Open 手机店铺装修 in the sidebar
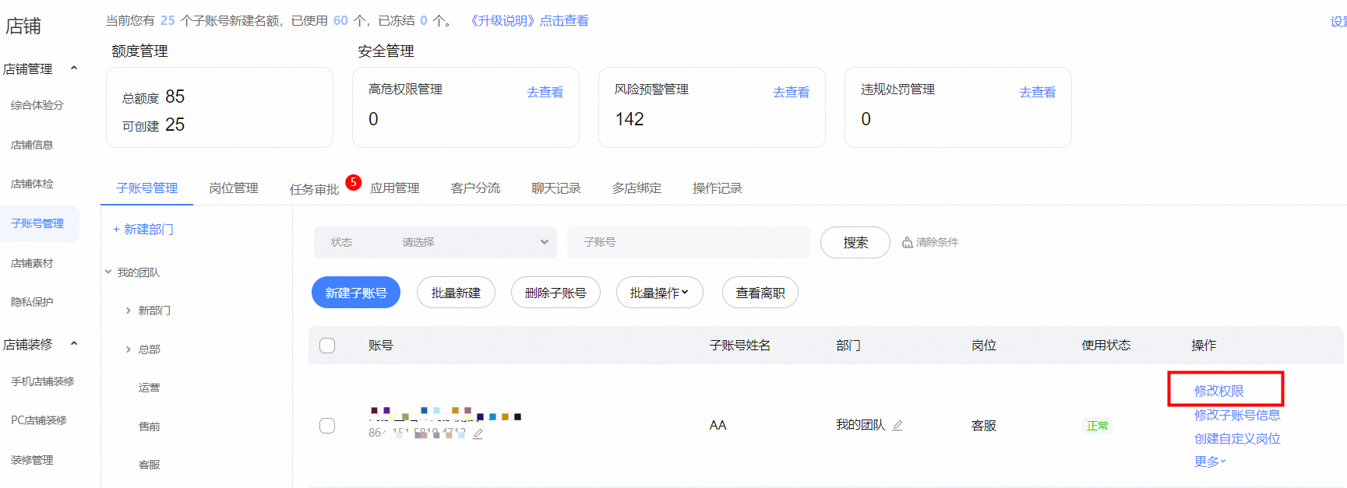The width and height of the screenshot is (1347, 488). click(42, 381)
